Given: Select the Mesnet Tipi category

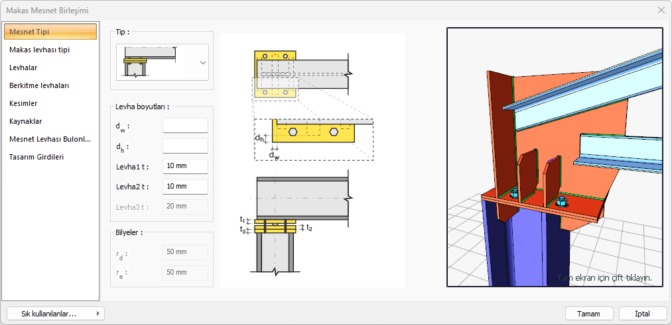Looking at the screenshot, I should 50,32.
